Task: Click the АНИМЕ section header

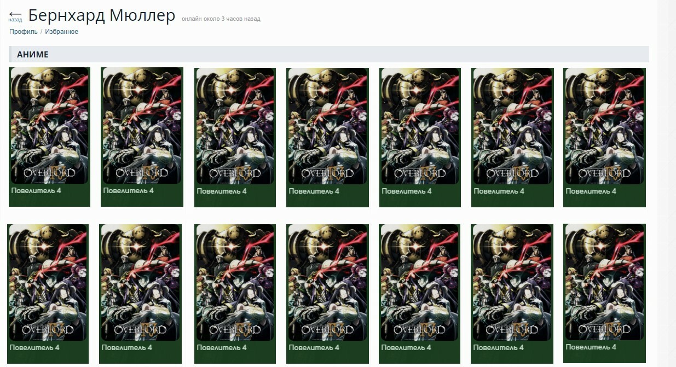Action: [x=329, y=54]
